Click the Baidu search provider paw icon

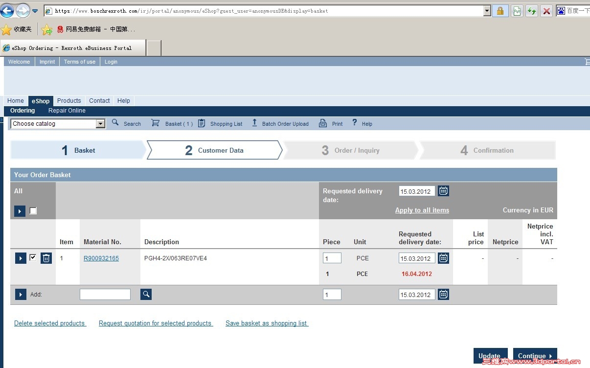click(562, 11)
